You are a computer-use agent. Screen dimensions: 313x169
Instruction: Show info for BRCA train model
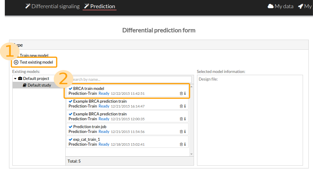click(185, 94)
